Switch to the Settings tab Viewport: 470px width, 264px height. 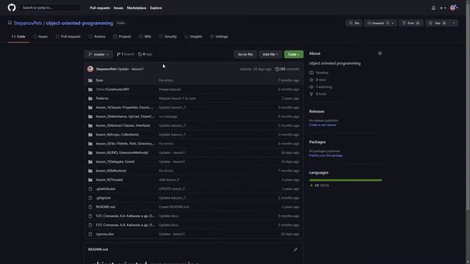pyautogui.click(x=219, y=37)
